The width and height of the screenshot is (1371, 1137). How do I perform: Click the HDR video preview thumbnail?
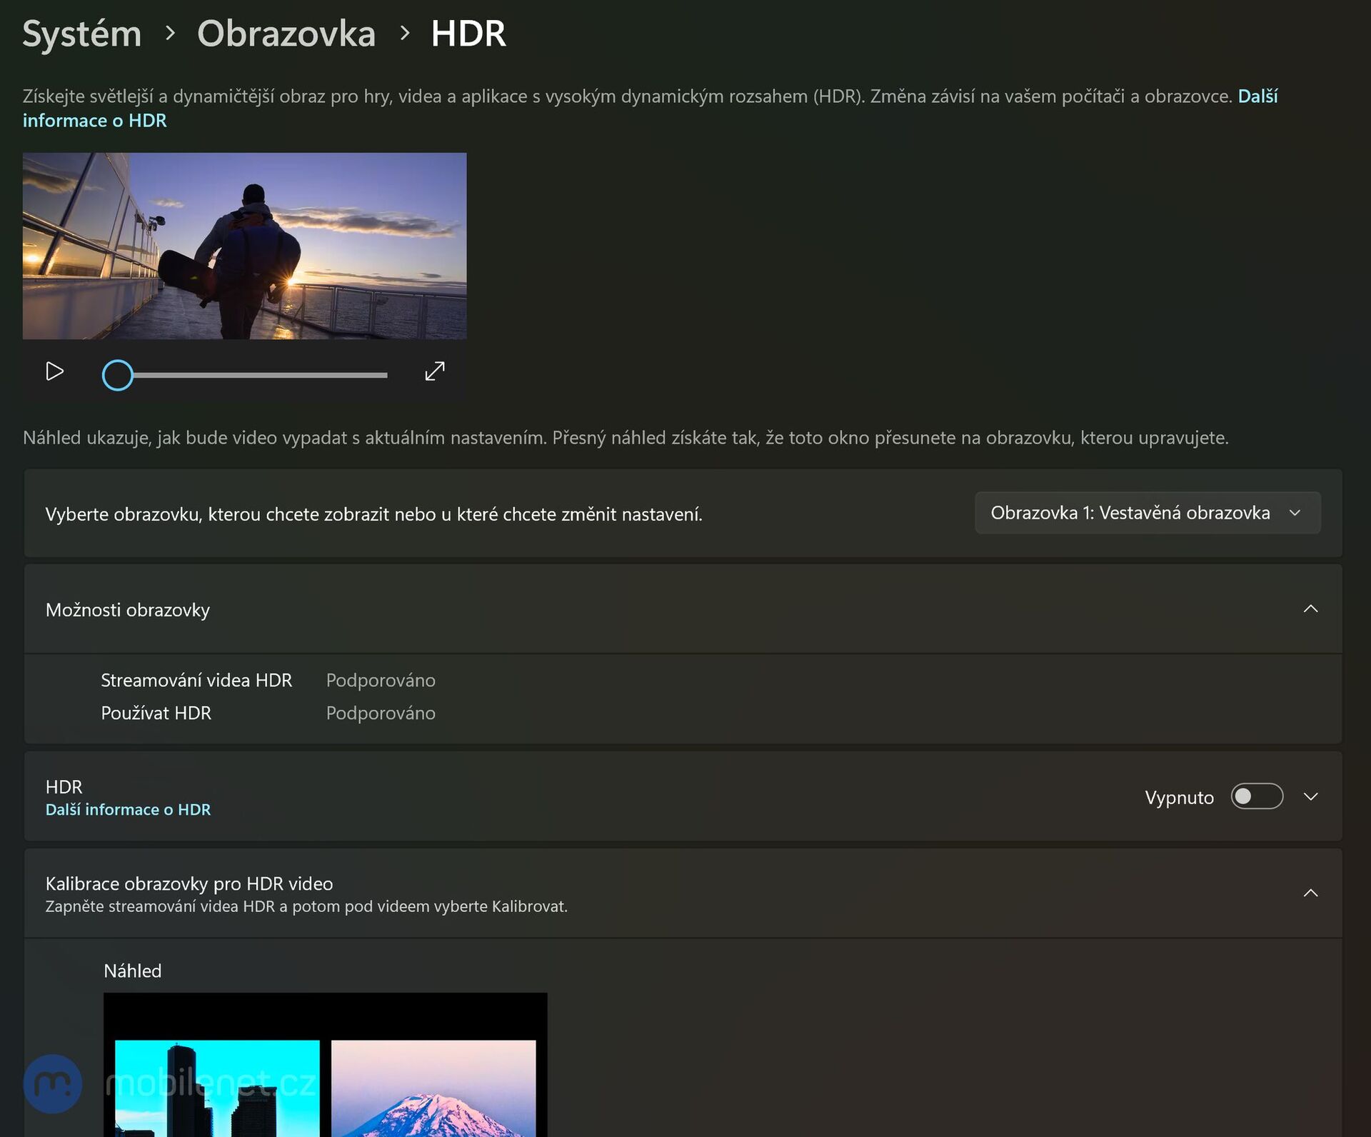pyautogui.click(x=244, y=246)
